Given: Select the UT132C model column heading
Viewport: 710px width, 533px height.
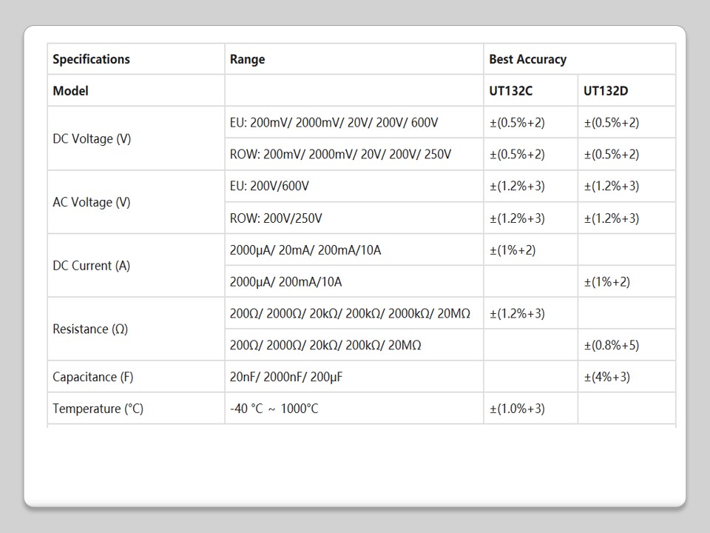Looking at the screenshot, I should pos(510,91).
